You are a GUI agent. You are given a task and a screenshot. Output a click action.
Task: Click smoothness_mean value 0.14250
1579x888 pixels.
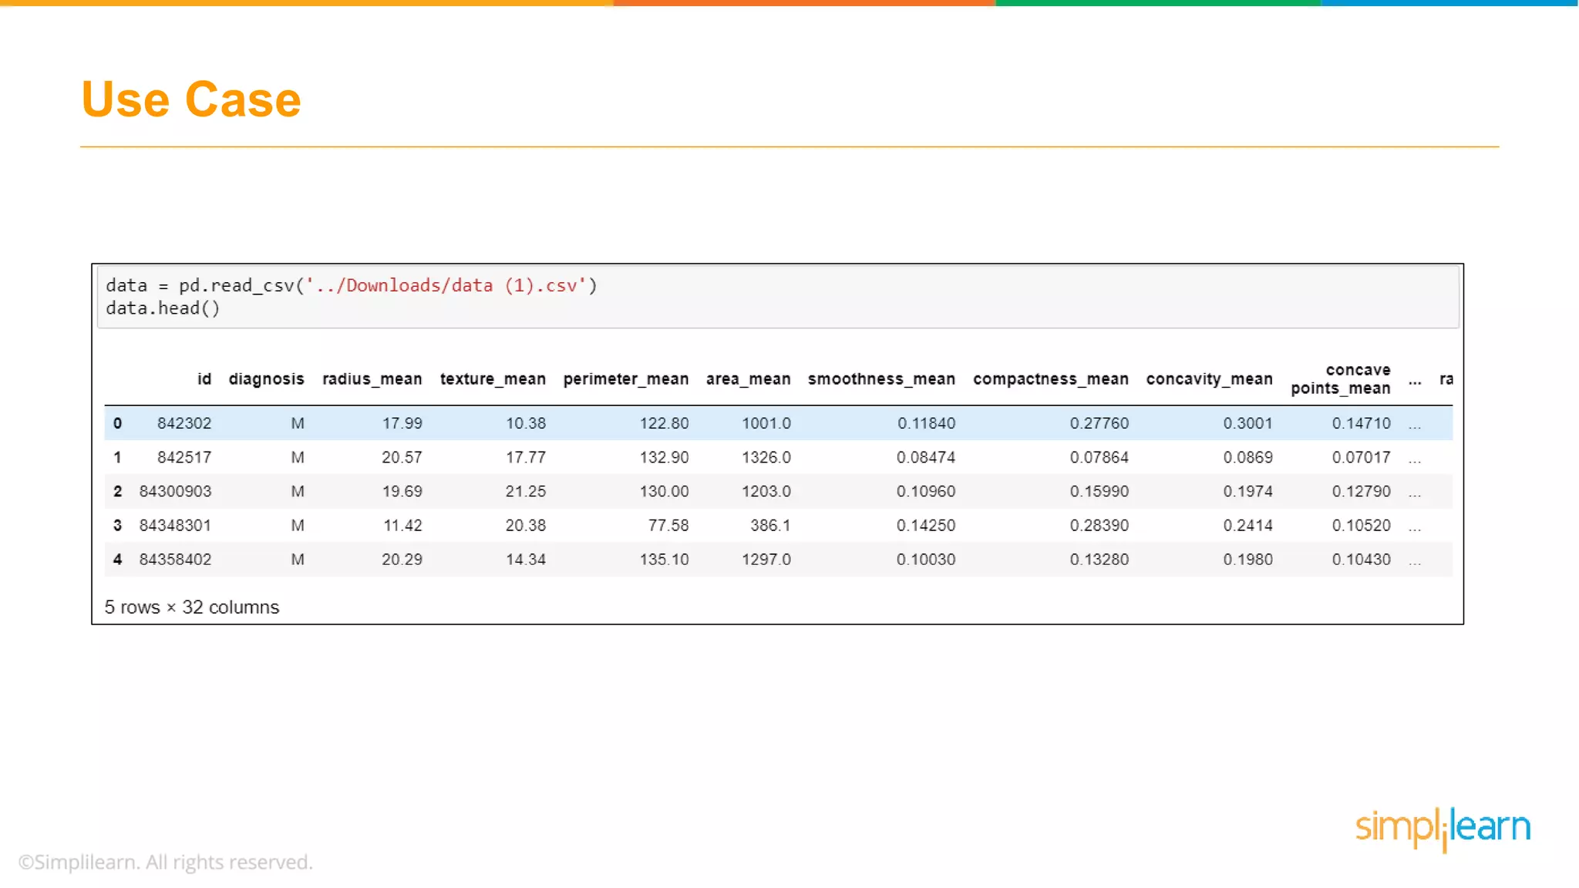pyautogui.click(x=926, y=525)
